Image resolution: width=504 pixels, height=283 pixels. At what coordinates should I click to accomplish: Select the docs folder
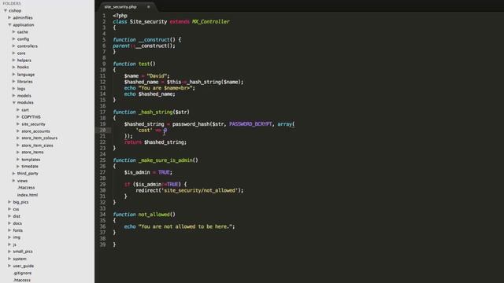[17, 223]
